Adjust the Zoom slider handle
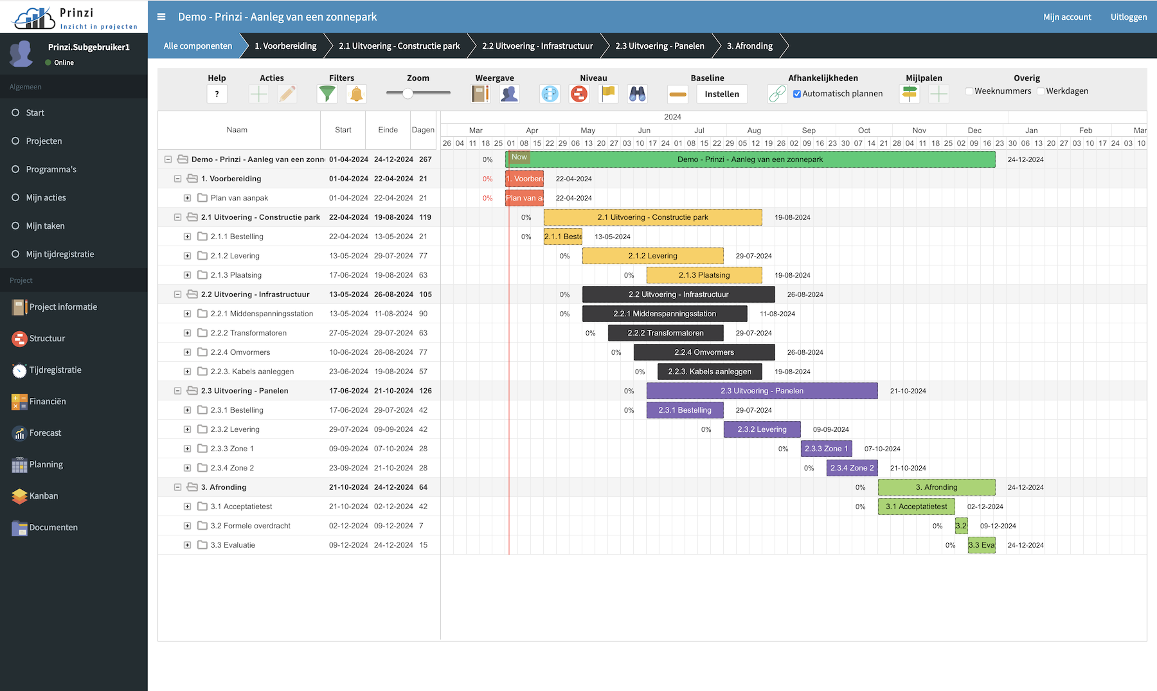This screenshot has width=1157, height=691. pyautogui.click(x=408, y=93)
